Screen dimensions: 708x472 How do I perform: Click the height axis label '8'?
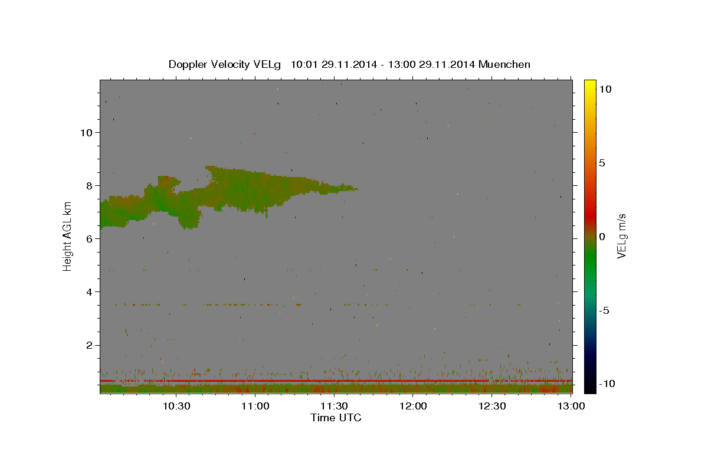coord(90,185)
